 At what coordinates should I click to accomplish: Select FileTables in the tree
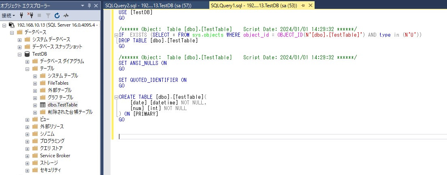[x=58, y=83]
